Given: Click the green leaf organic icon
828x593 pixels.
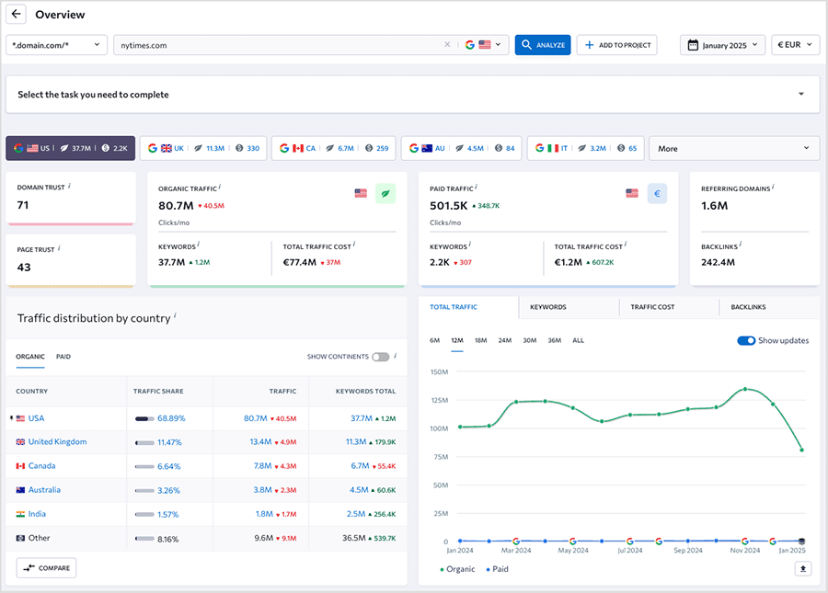Looking at the screenshot, I should pos(385,194).
